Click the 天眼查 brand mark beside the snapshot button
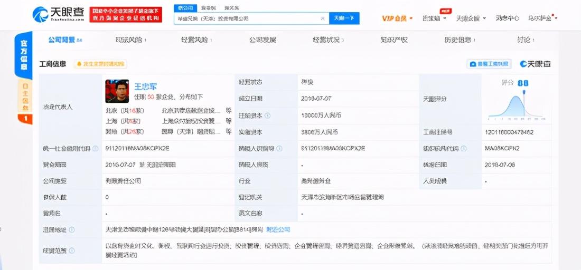The height and width of the screenshot is (270, 581). 536,64
